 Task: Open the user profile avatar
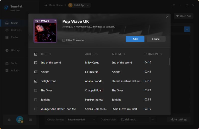(x=20, y=119)
